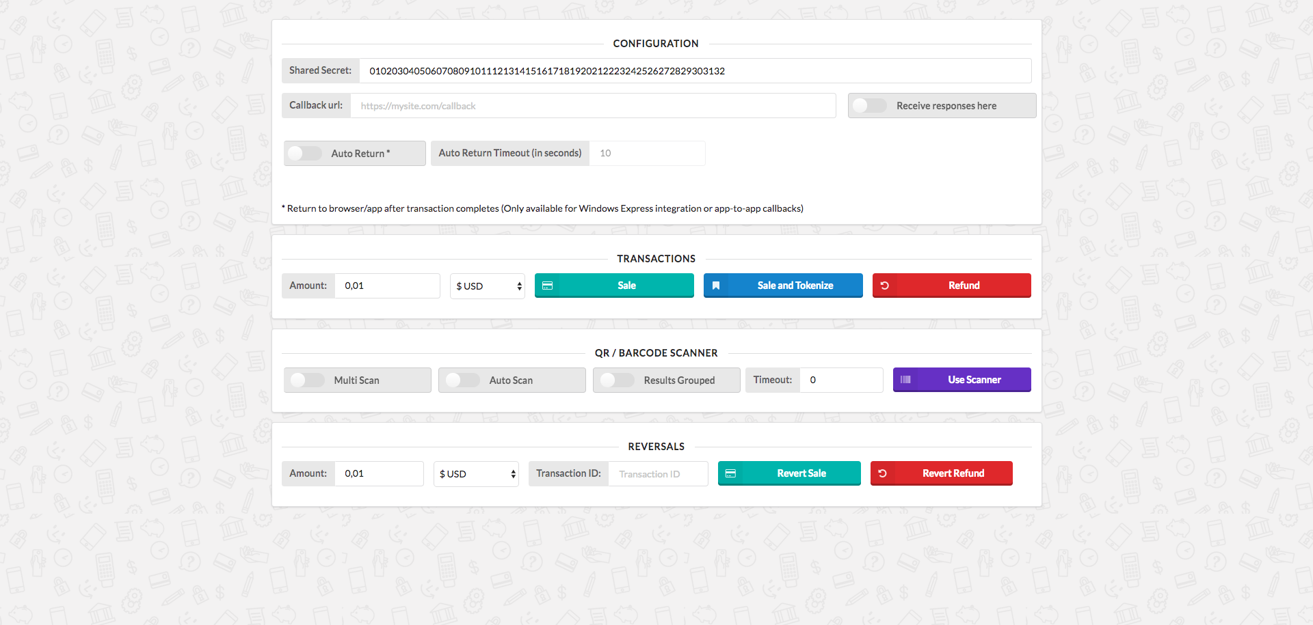This screenshot has height=625, width=1313.
Task: Click the undo arrow icon on Revert Refund
Action: point(882,473)
